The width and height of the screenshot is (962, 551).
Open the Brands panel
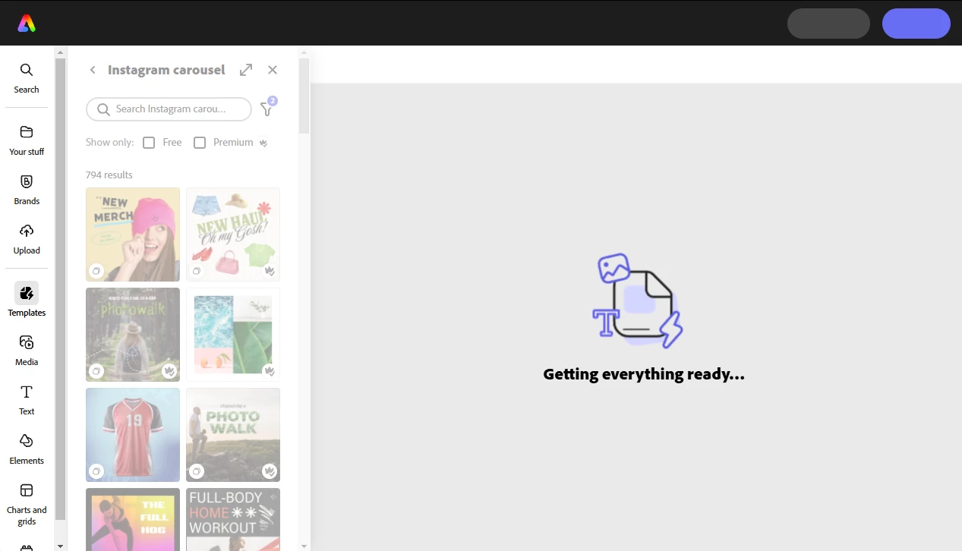(x=27, y=190)
